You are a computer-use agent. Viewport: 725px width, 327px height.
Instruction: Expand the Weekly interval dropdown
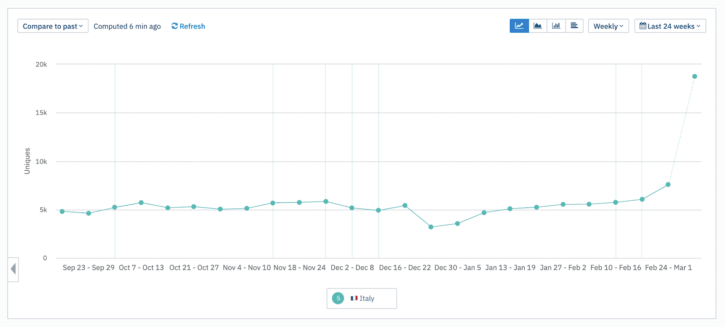608,26
